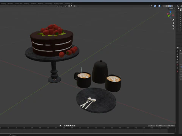Open the Global transform orientation dropdown
Viewport: 182px width, 136px height.
coord(60,6)
